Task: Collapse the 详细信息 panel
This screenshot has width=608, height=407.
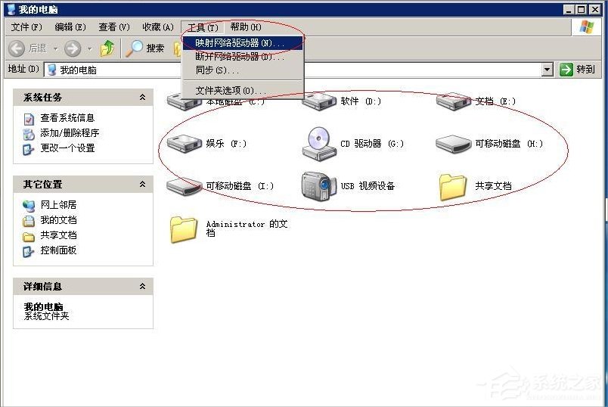Action: (142, 286)
